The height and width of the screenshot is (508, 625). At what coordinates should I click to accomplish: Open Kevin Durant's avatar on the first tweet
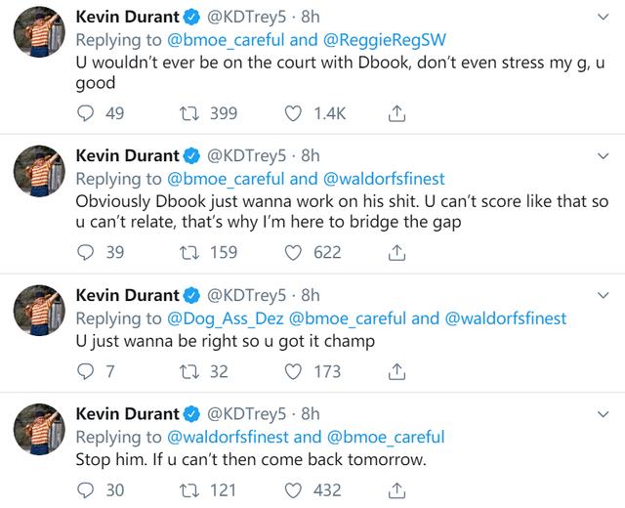pyautogui.click(x=39, y=32)
